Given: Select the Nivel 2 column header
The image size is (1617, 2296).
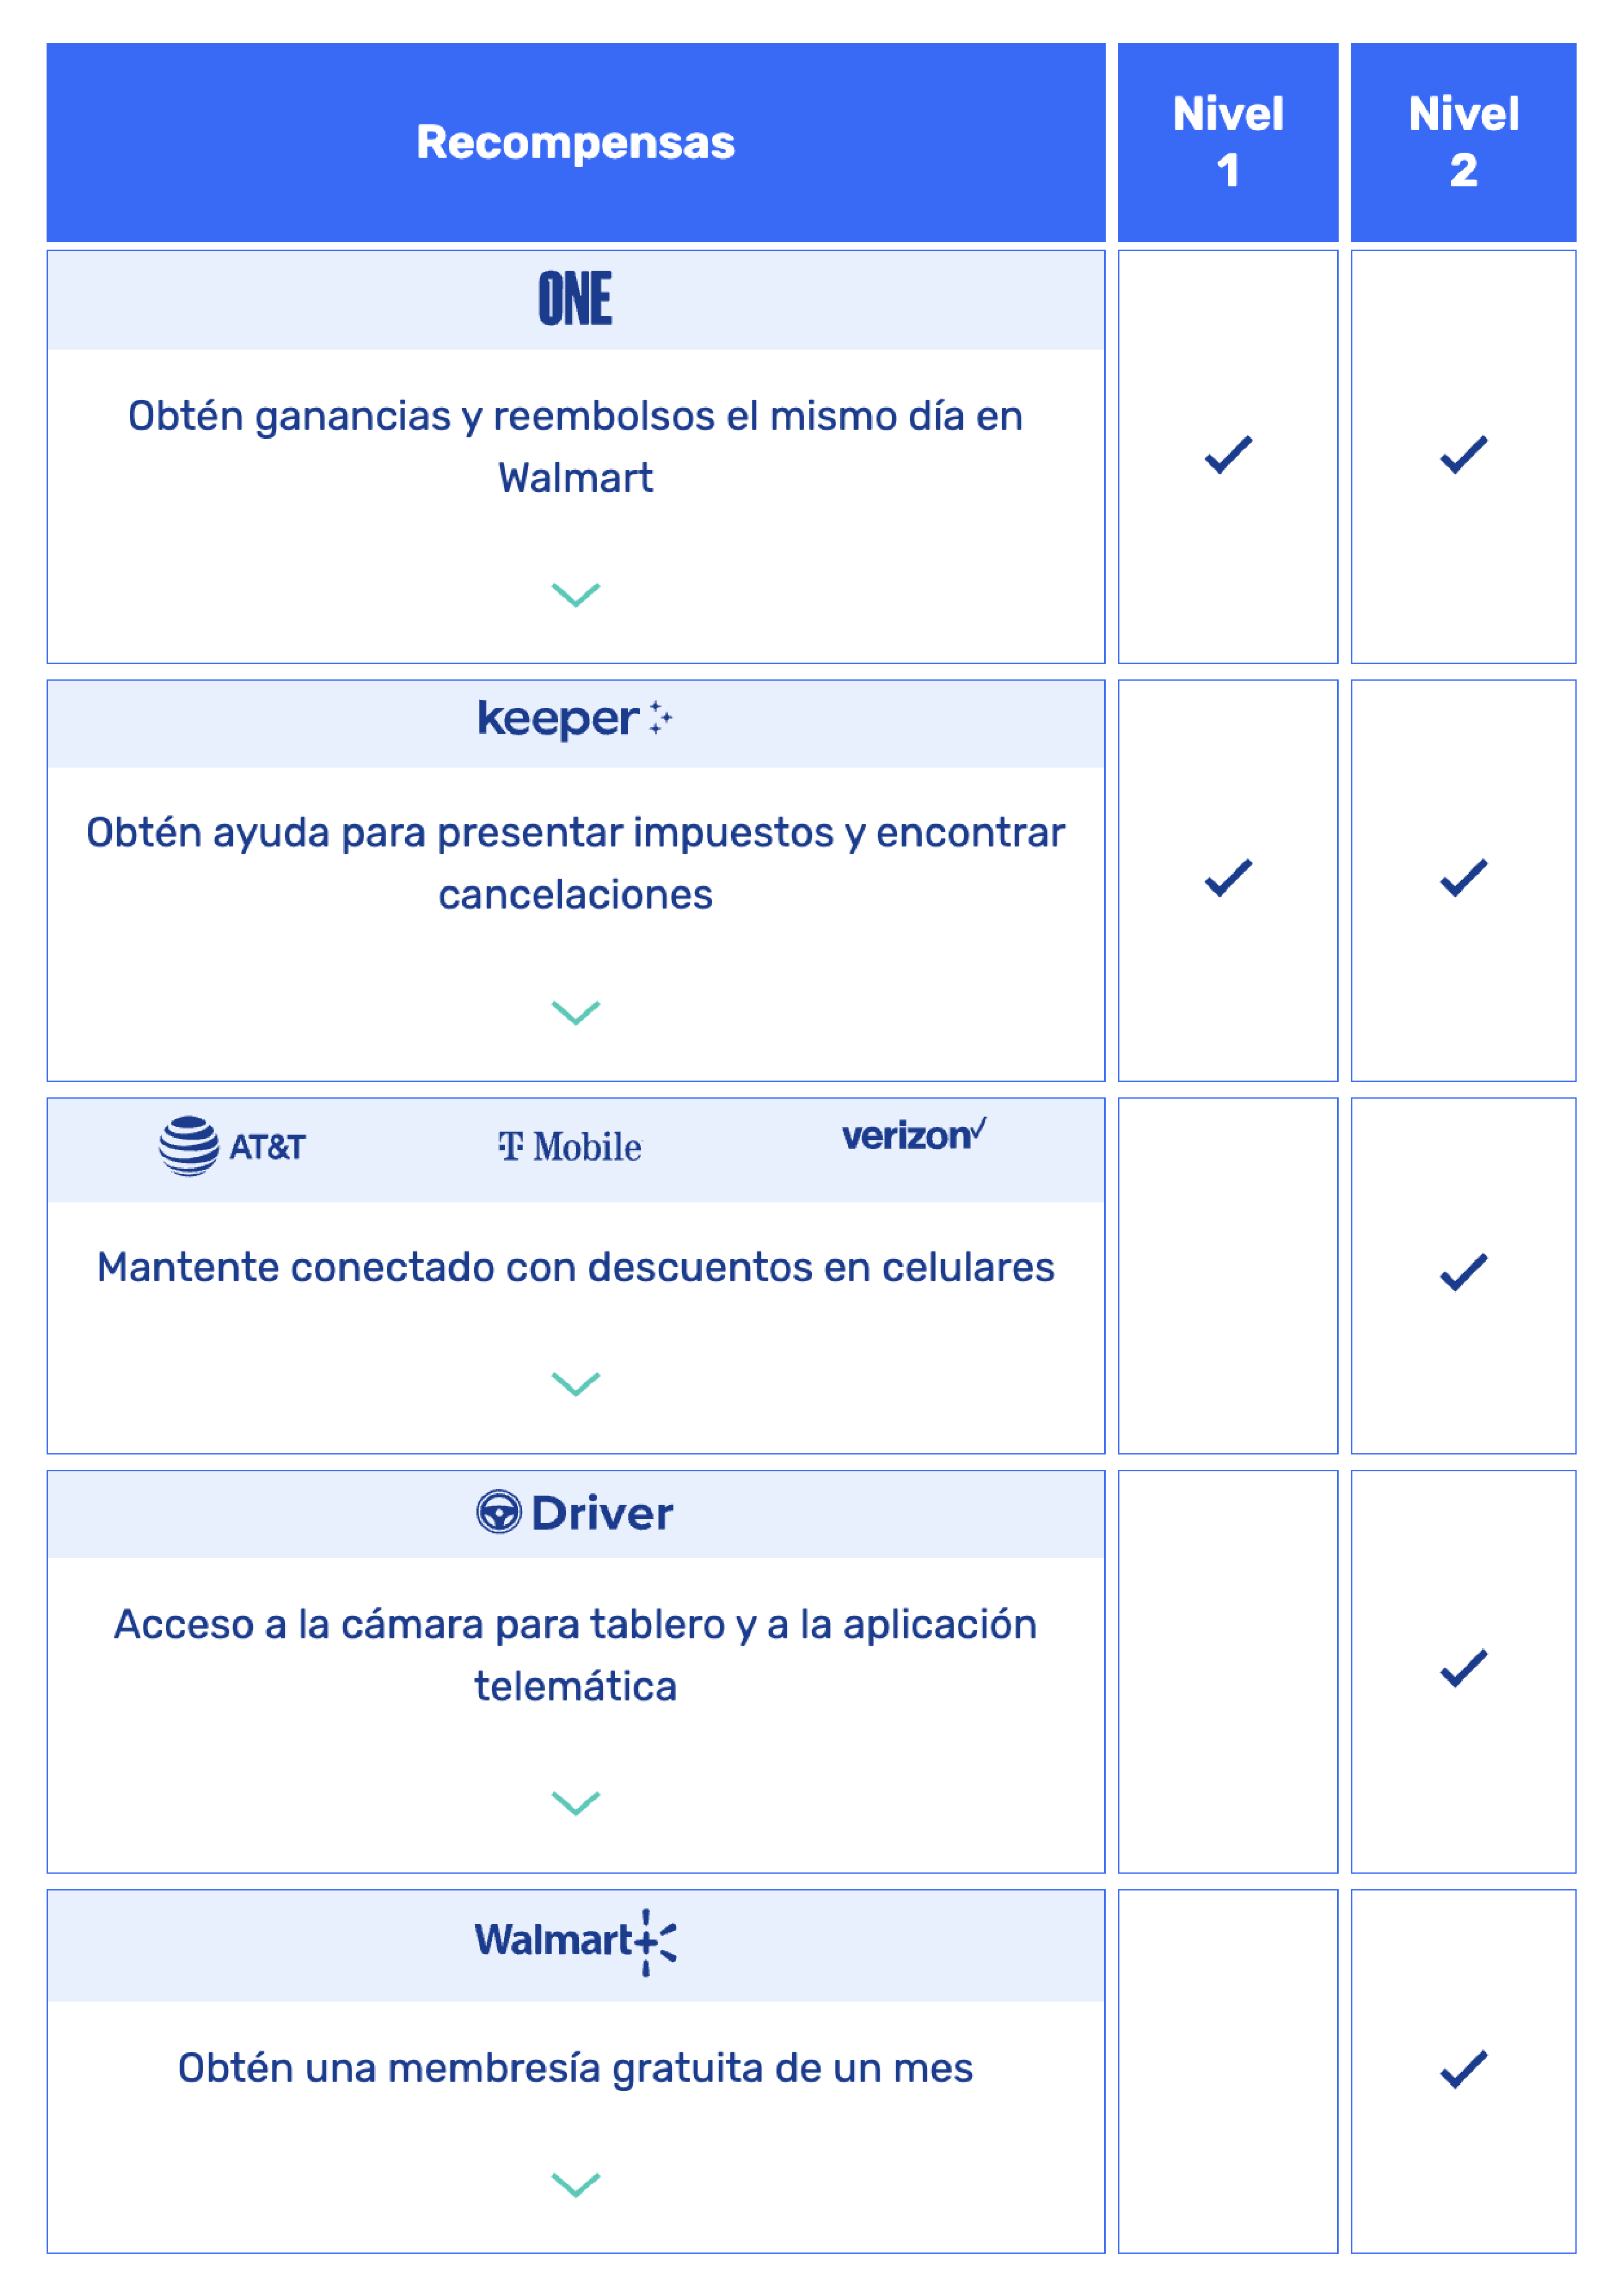Looking at the screenshot, I should click(1464, 142).
